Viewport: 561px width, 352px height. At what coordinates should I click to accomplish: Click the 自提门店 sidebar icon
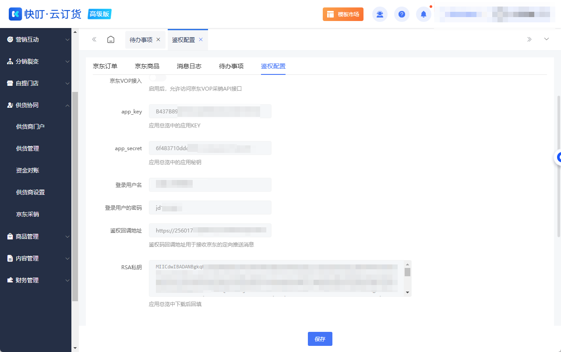(x=10, y=83)
